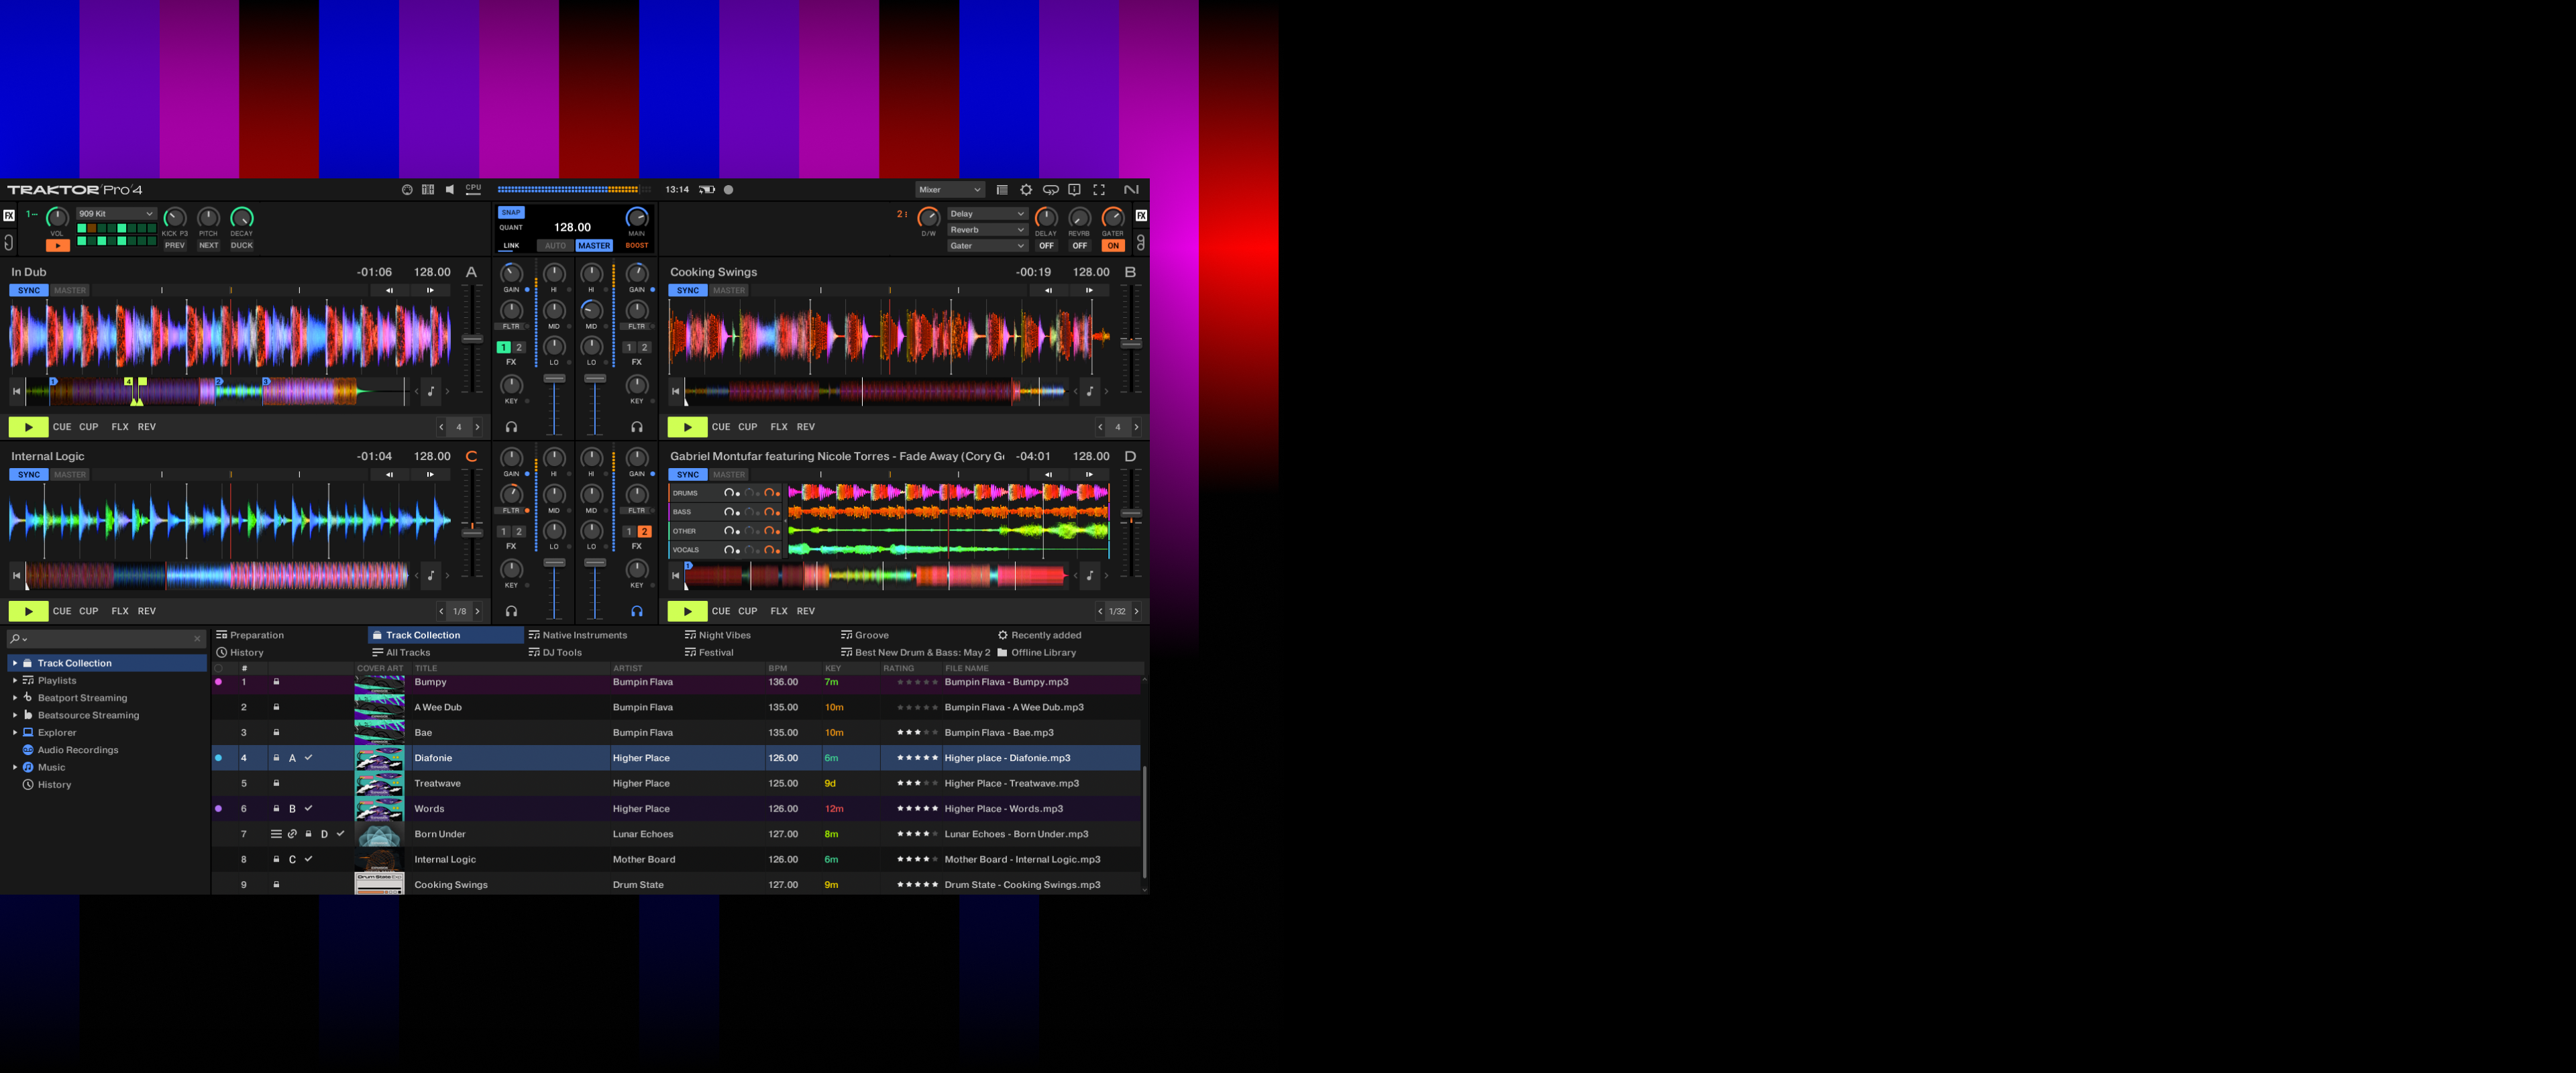Click the musical note icon on deck A
The image size is (2576, 1073).
tap(431, 391)
